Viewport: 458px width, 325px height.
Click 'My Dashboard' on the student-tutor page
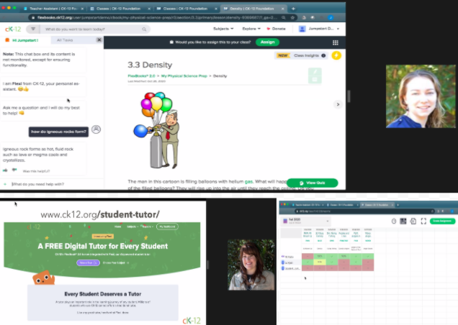point(167,226)
